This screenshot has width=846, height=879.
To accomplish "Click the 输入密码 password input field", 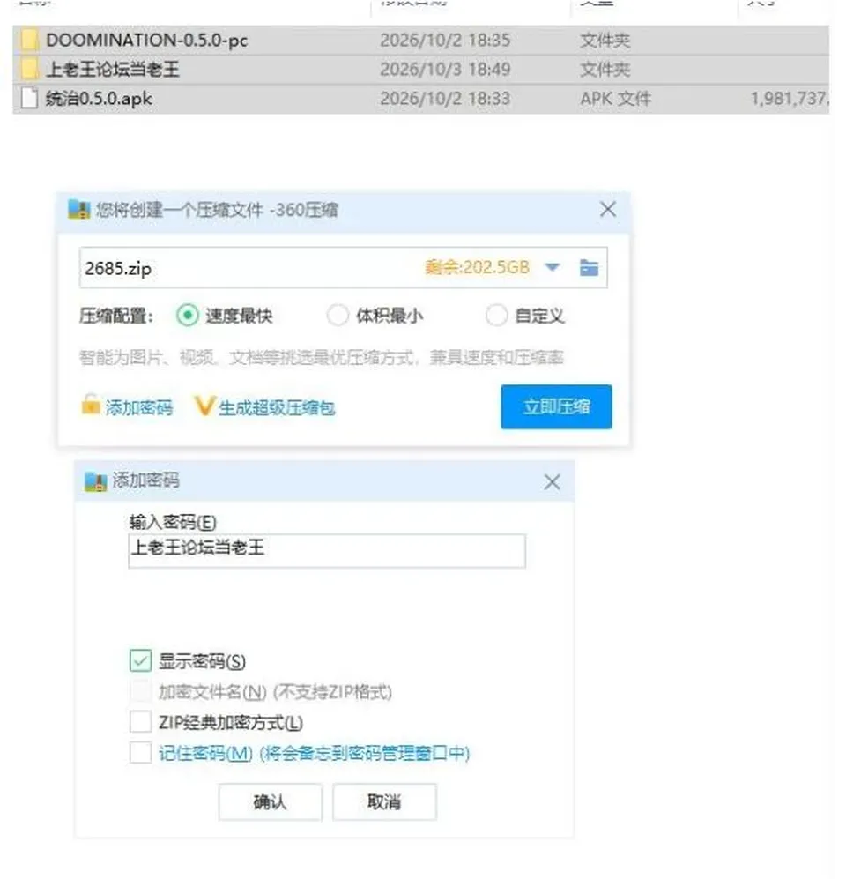I will pyautogui.click(x=327, y=550).
